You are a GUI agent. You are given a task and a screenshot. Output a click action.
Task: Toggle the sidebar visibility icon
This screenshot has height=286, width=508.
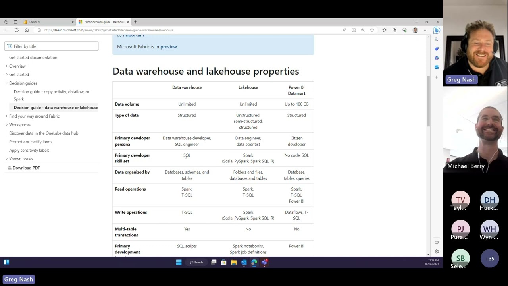coord(437,242)
